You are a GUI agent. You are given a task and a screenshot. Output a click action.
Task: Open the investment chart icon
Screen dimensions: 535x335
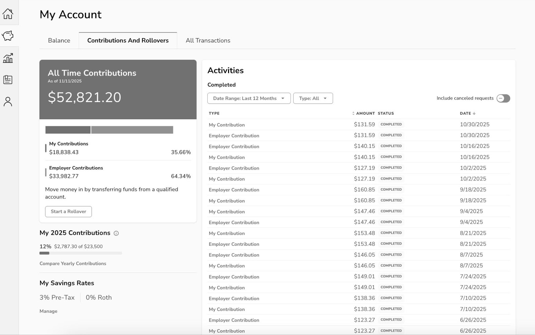8,58
